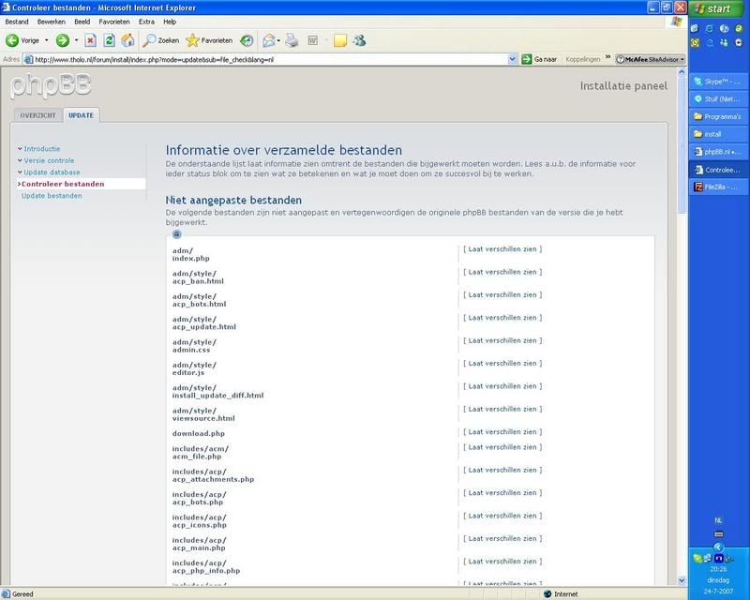Open the Zoeken search tool
This screenshot has height=600, width=750.
160,40
